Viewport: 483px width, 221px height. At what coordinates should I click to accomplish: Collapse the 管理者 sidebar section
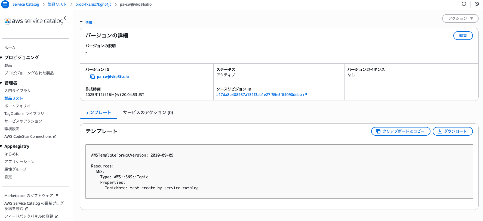click(x=1, y=83)
